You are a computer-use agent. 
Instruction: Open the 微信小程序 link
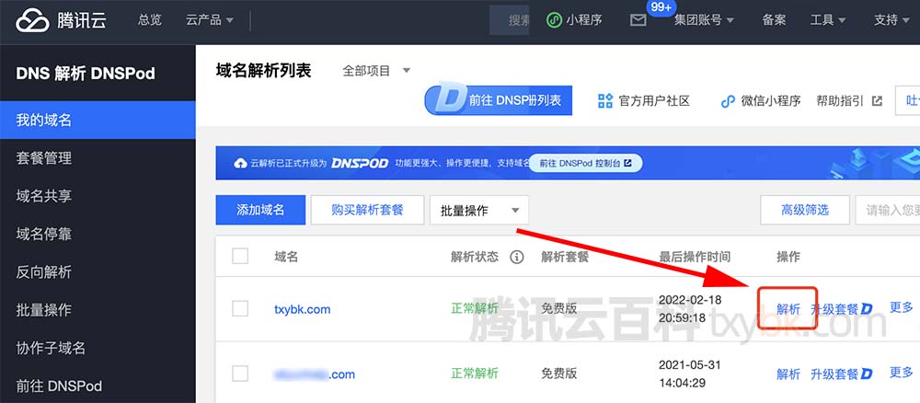771,101
